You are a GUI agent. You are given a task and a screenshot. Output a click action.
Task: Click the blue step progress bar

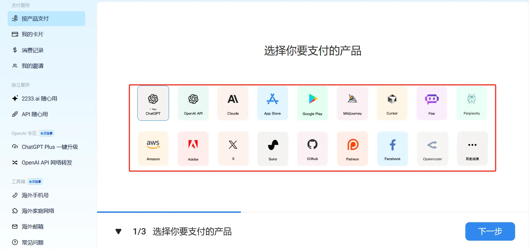[x=169, y=212]
